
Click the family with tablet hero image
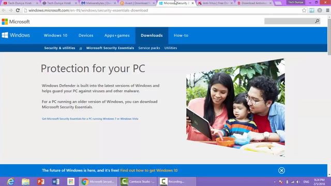236,107
